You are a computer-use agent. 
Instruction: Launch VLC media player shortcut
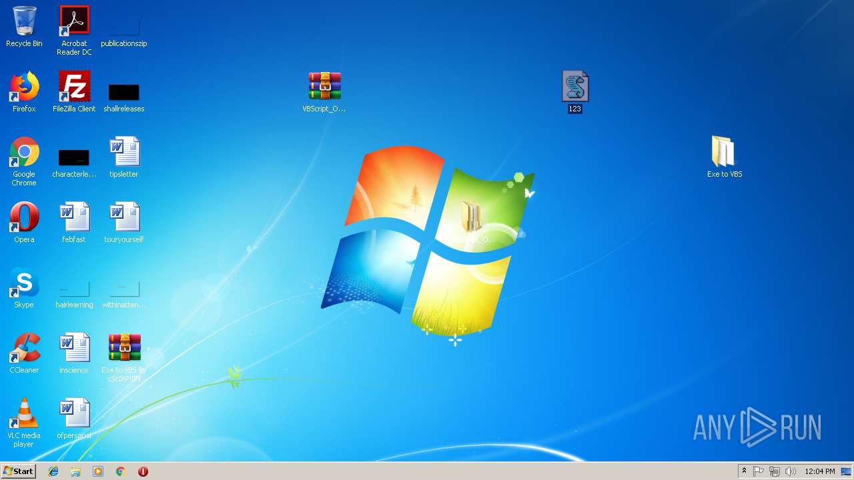pos(24,423)
